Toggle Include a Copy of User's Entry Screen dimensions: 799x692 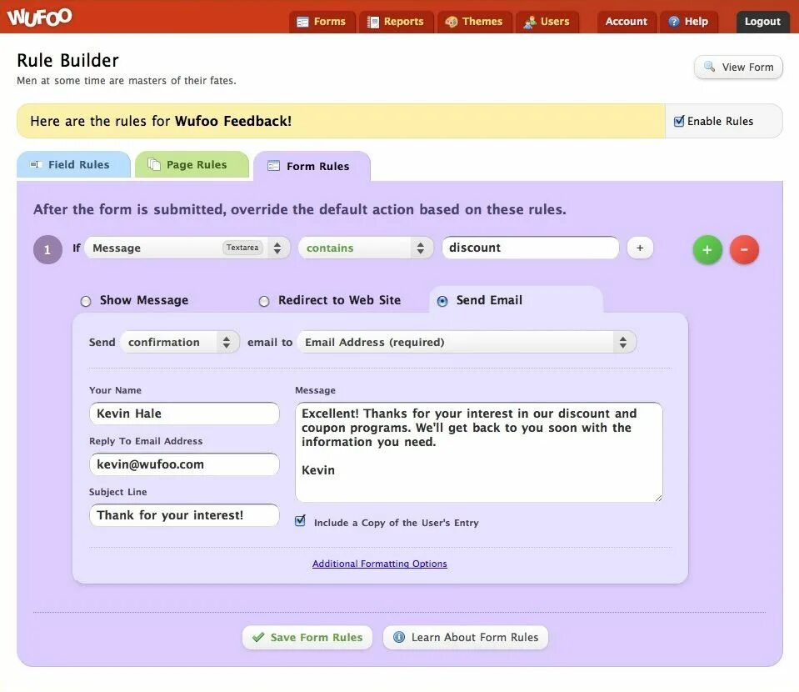[300, 520]
